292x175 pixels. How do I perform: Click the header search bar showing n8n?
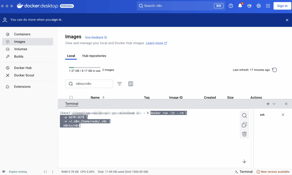click(181, 6)
